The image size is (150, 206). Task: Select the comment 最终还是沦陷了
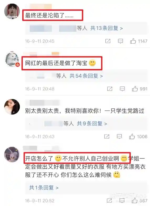49,16
